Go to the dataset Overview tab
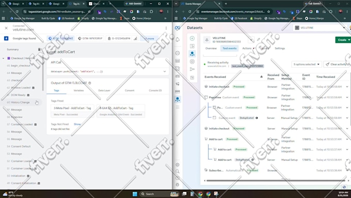 click(211, 48)
